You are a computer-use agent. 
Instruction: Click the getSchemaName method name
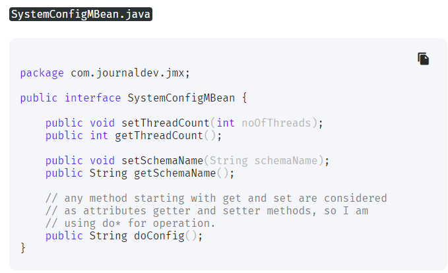point(175,173)
